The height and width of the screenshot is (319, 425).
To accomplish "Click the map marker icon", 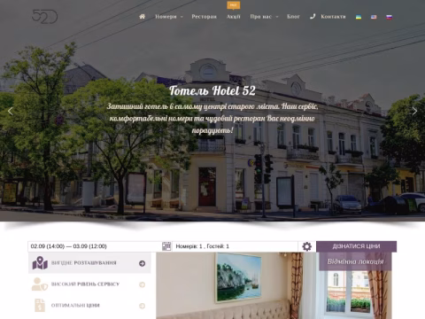I will coord(40,263).
